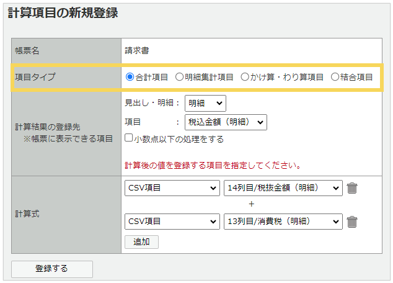Screen dimensions: 393x283
Task: Click the 項目タイプ label cell
Action: (x=35, y=77)
